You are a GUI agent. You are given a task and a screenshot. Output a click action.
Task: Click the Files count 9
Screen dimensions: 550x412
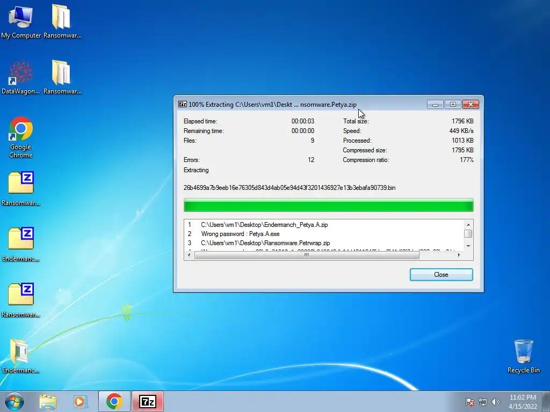coord(313,141)
